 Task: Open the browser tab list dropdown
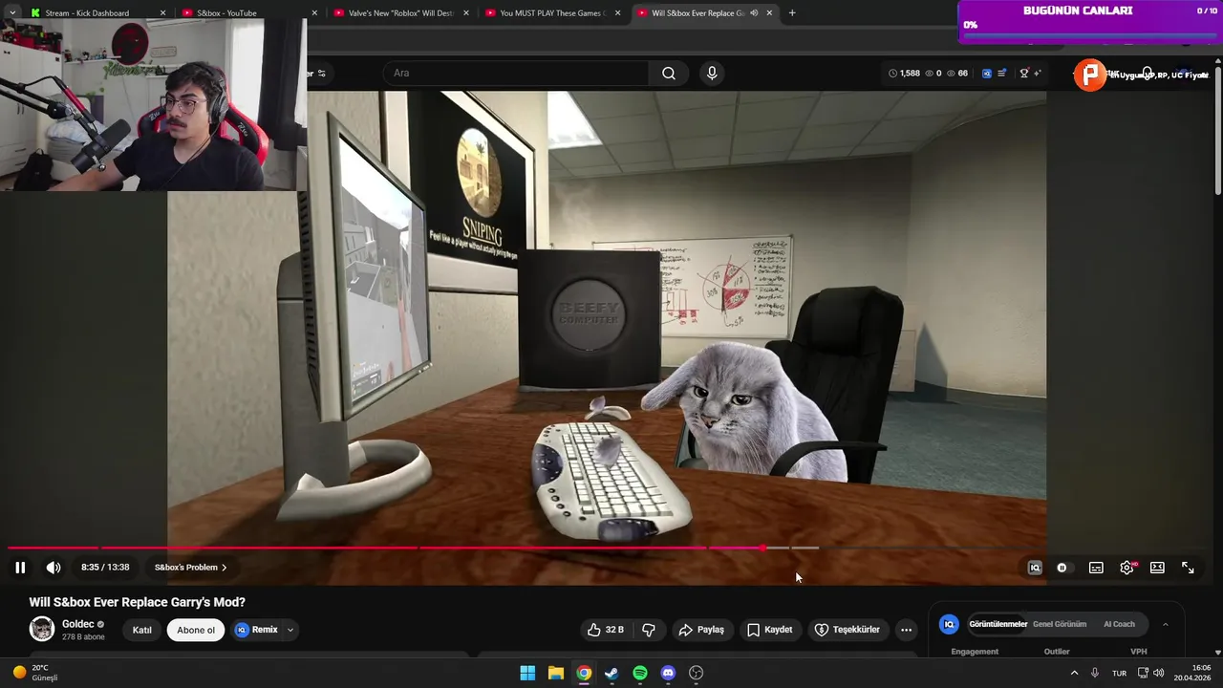pos(12,13)
